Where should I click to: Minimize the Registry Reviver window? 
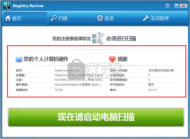coord(177,6)
